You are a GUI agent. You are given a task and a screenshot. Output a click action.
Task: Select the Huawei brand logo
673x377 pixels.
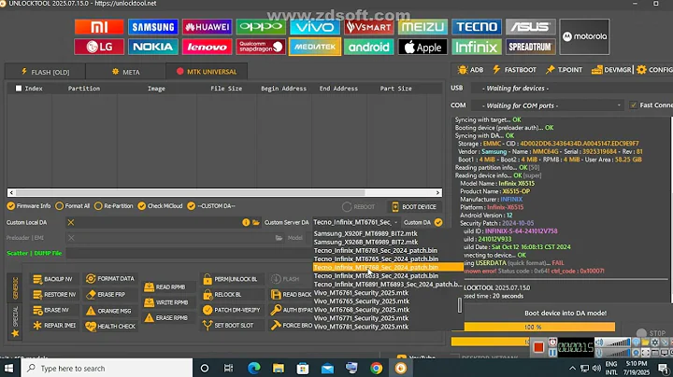tap(207, 27)
